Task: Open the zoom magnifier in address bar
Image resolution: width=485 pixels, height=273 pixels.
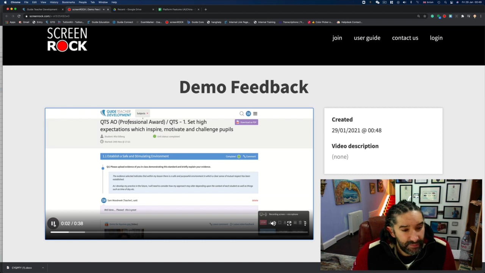Action: tap(418, 16)
